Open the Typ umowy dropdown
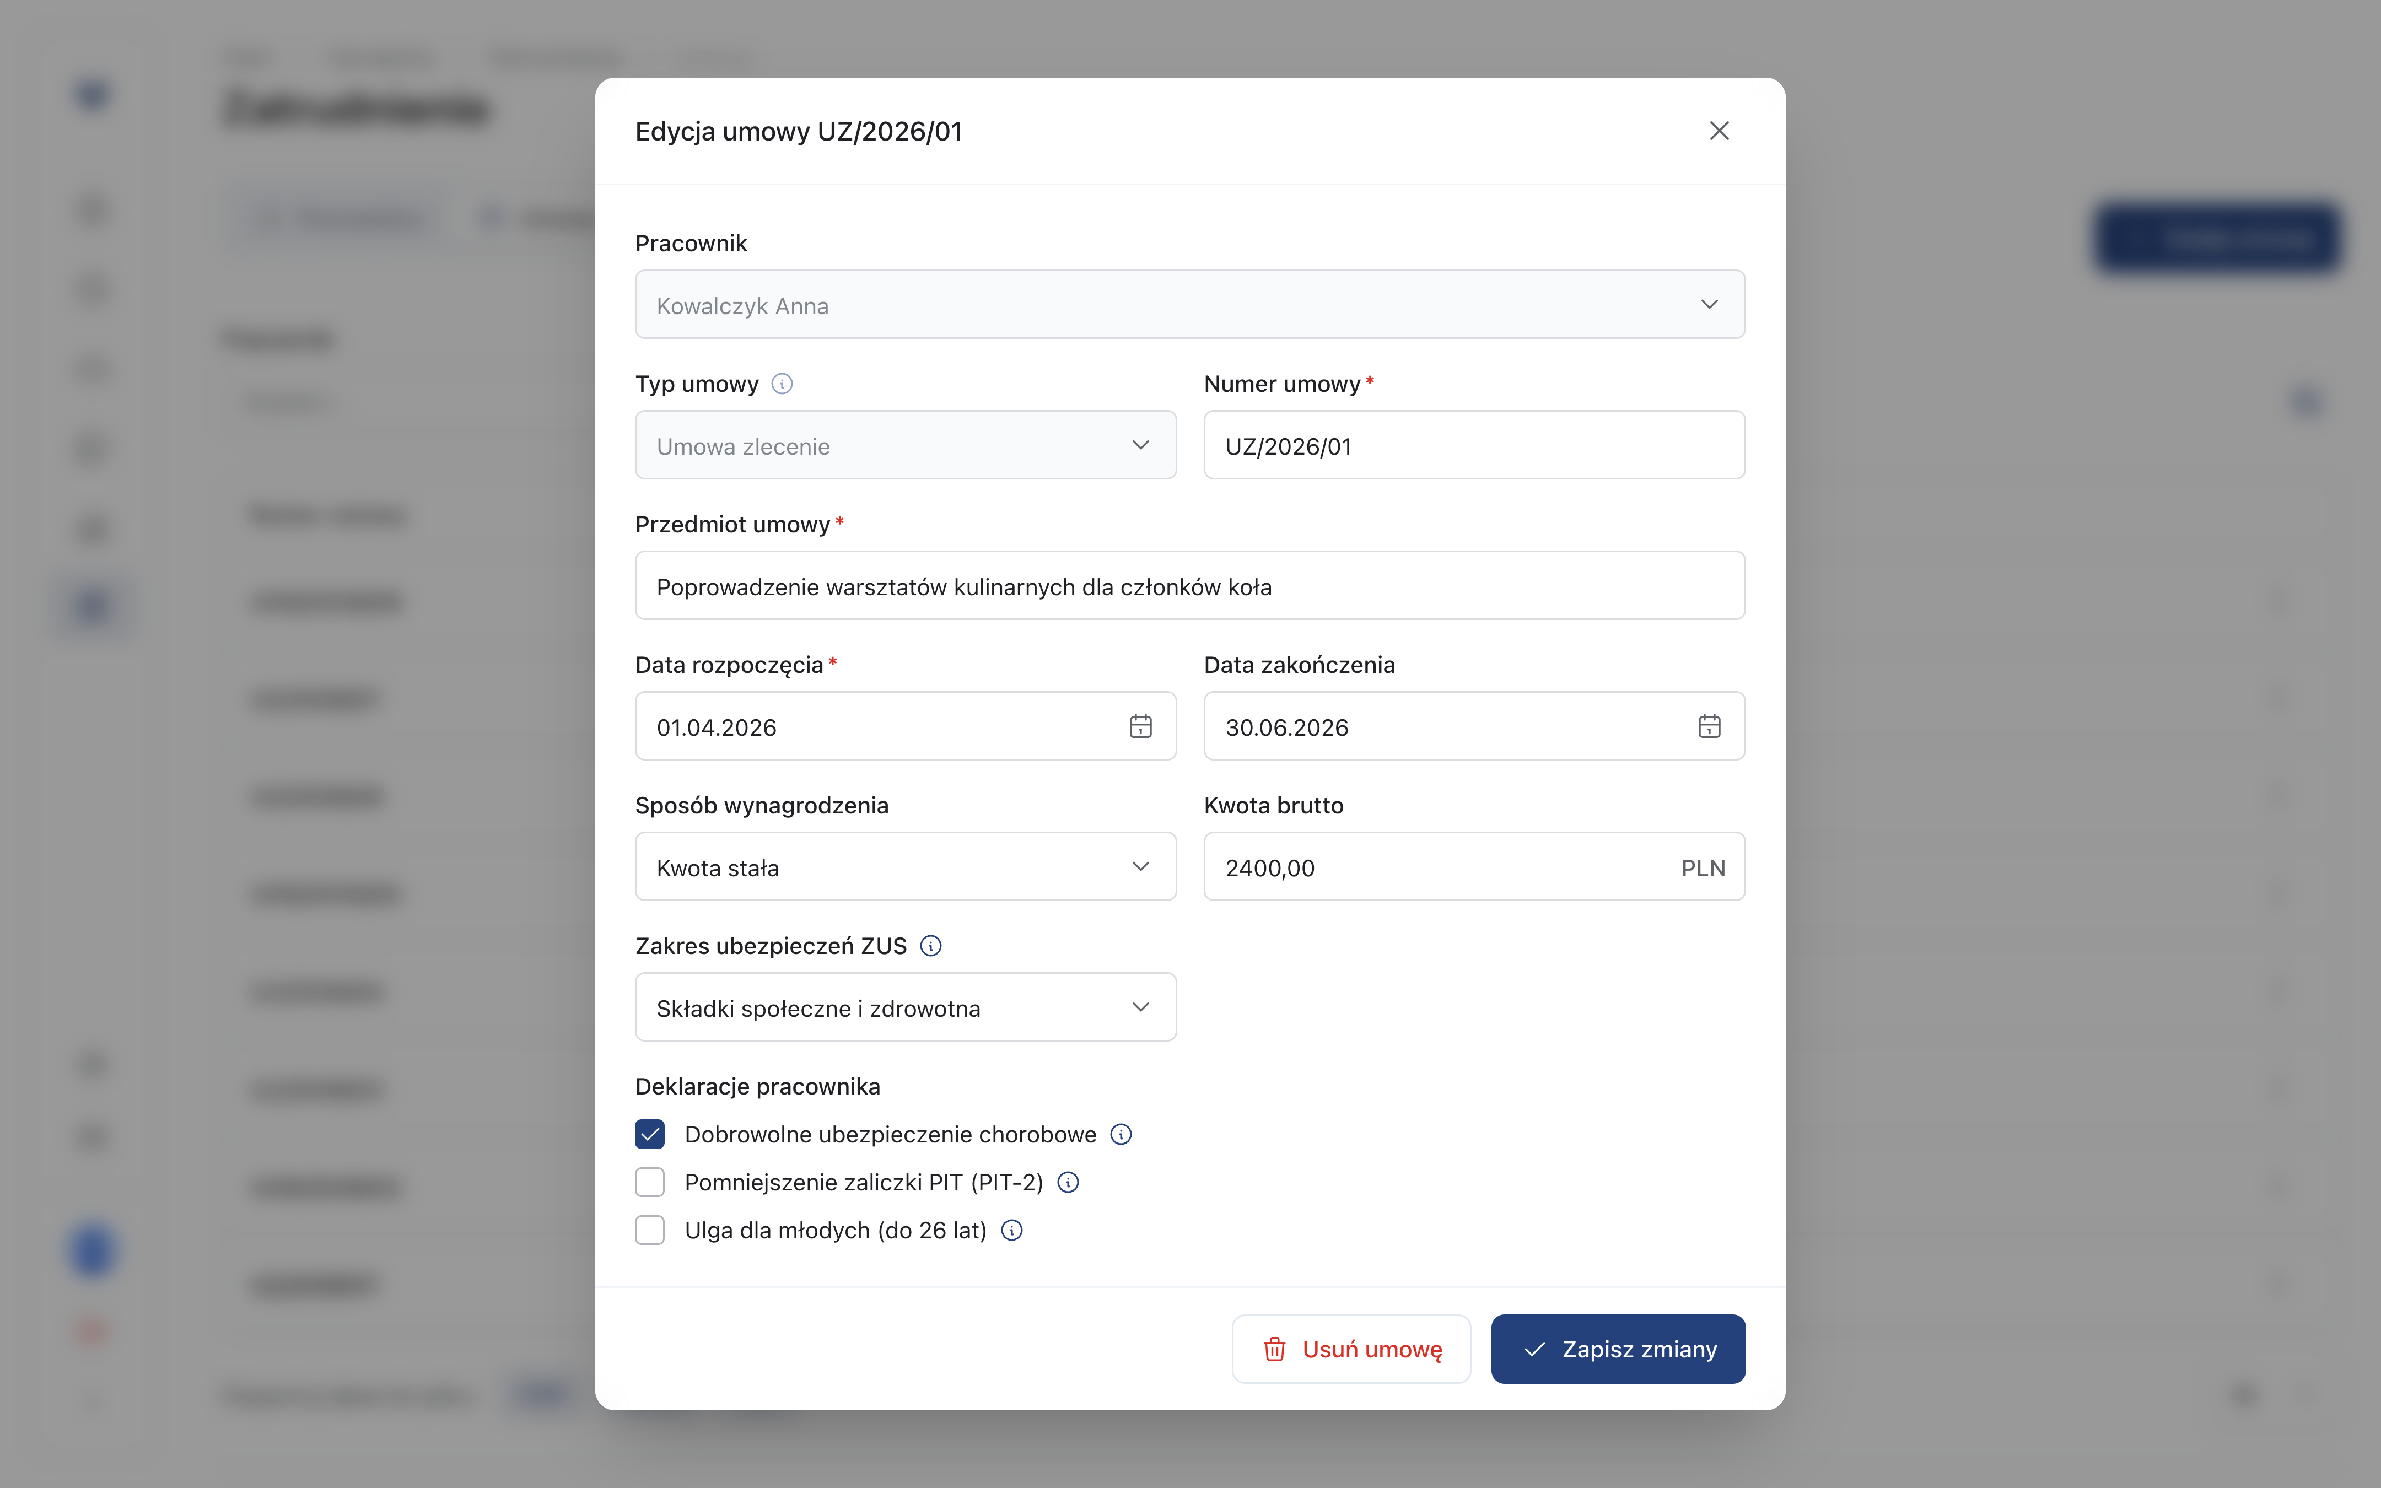 click(x=905, y=446)
